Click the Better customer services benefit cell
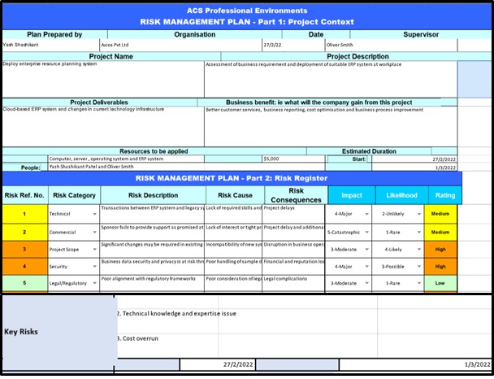The width and height of the screenshot is (494, 379). (x=331, y=126)
